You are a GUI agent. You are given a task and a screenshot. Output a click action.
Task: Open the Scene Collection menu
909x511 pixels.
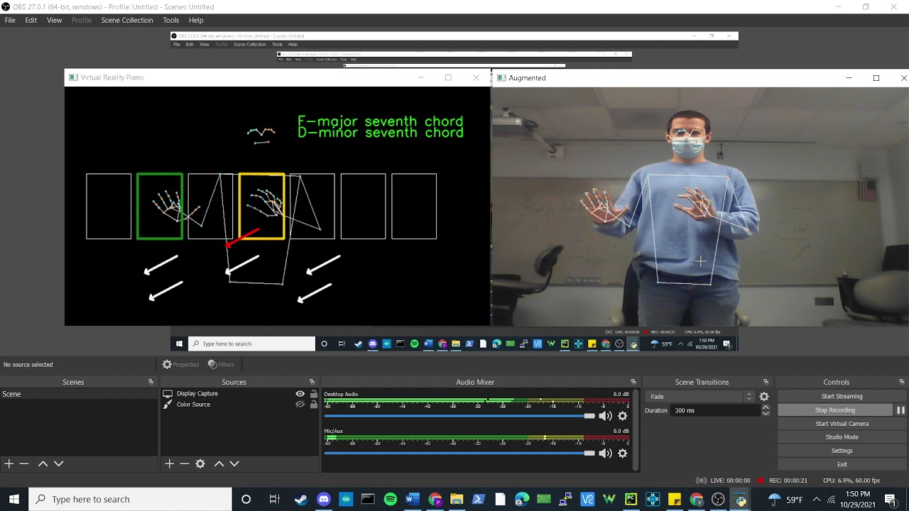(127, 20)
